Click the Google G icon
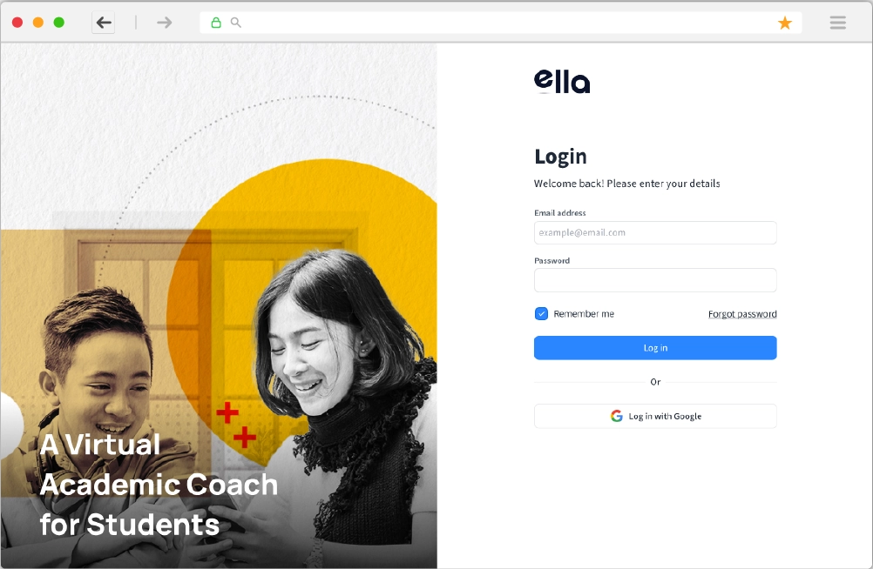Viewport: 873px width, 569px height. (x=616, y=416)
